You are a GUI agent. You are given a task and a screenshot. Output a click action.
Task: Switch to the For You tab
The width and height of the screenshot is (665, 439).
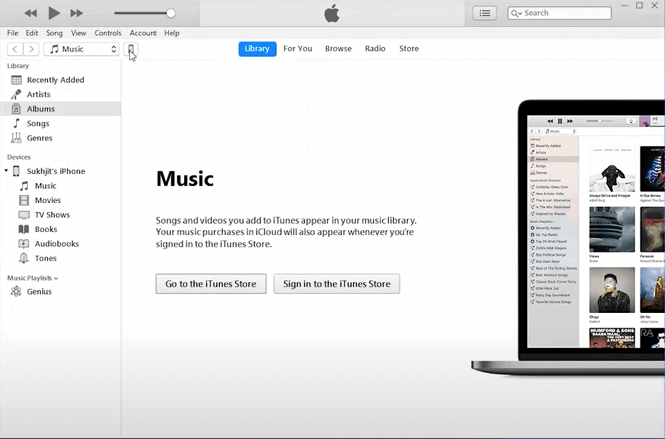point(297,49)
